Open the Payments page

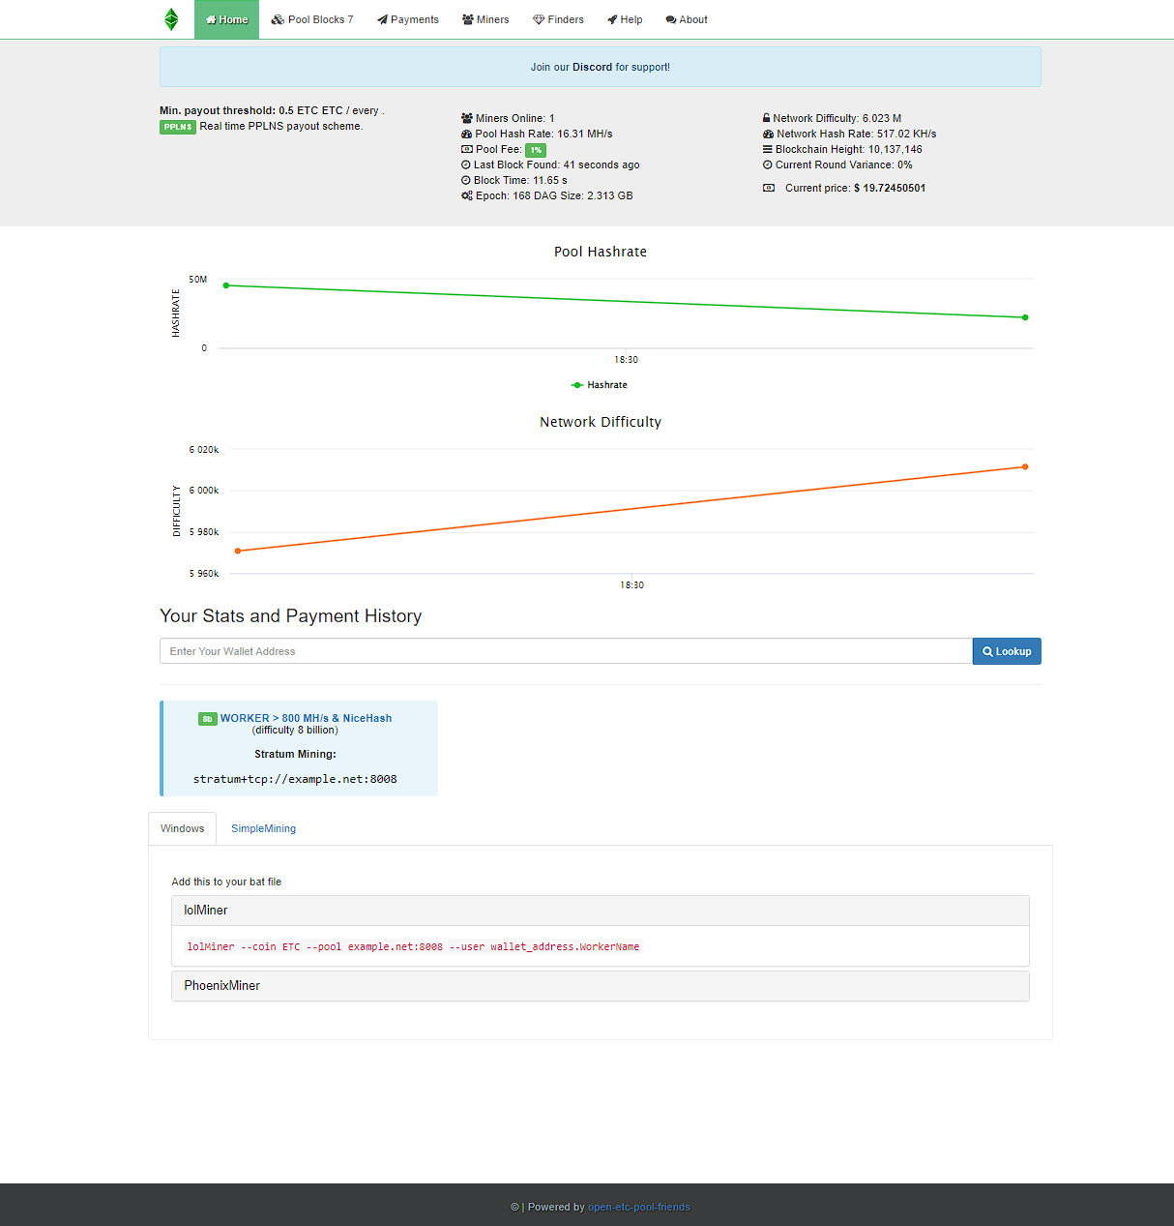pos(407,18)
